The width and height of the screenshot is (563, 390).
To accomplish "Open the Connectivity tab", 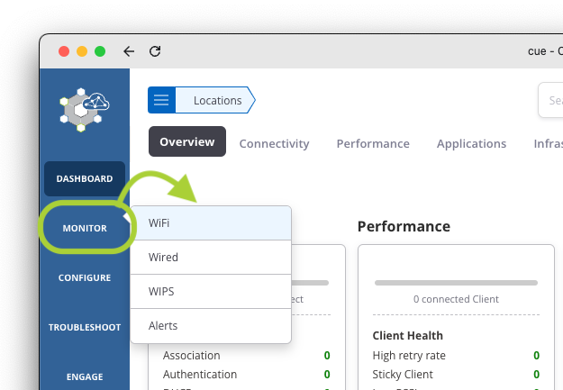I will coord(274,143).
